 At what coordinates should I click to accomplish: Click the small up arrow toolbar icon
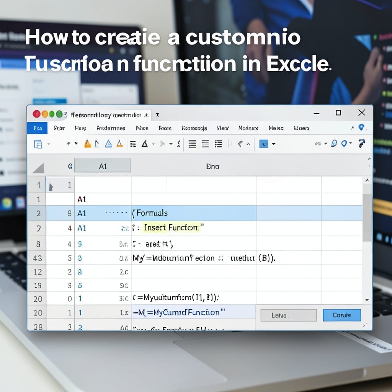point(69,144)
